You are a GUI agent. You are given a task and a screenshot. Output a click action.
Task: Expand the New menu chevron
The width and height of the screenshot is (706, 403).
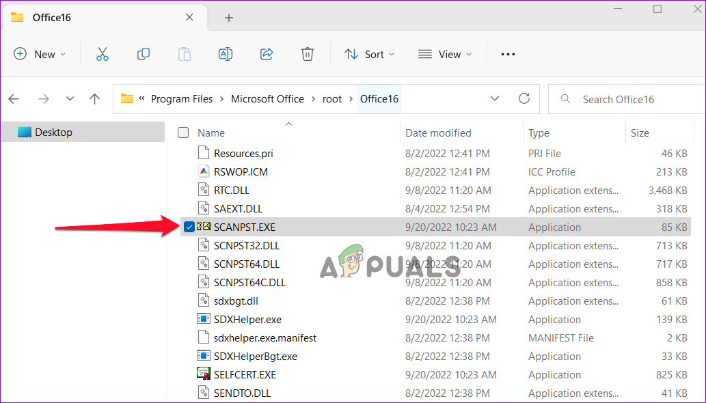pyautogui.click(x=62, y=54)
